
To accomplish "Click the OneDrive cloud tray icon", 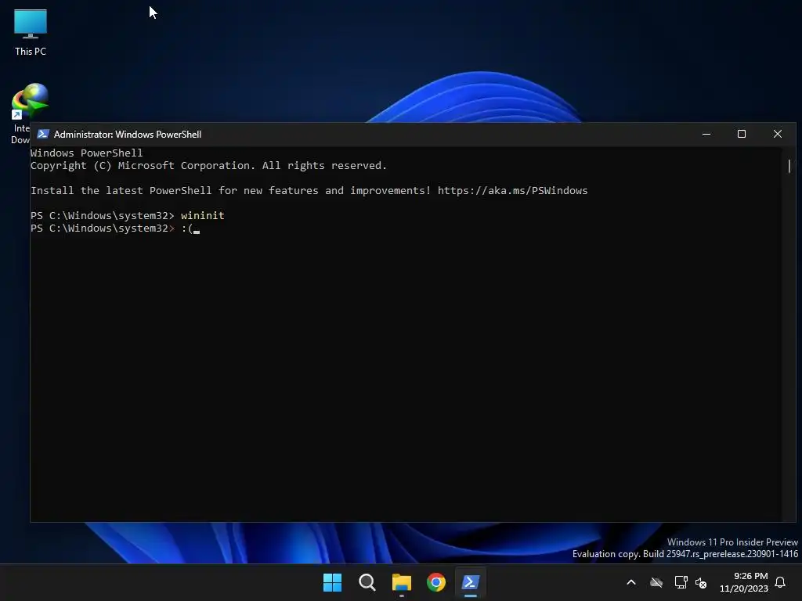I will (656, 582).
